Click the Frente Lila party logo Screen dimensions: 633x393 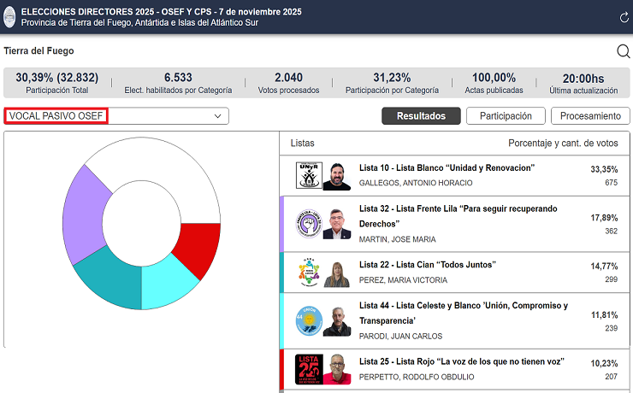tap(308, 224)
